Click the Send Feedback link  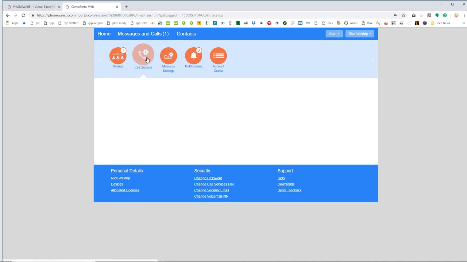pos(289,190)
